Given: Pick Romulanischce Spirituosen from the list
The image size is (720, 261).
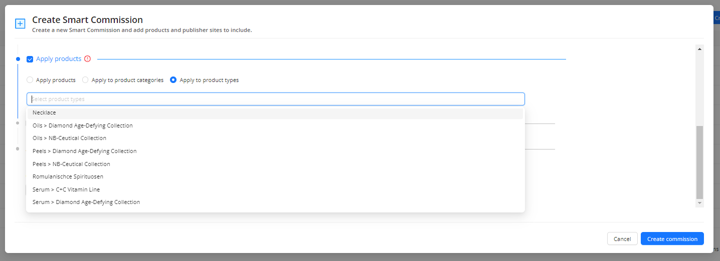Looking at the screenshot, I should pyautogui.click(x=68, y=176).
